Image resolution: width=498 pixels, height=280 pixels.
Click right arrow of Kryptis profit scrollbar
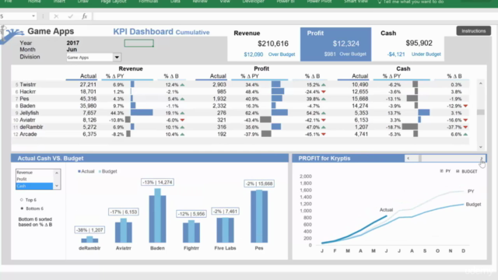tap(482, 159)
